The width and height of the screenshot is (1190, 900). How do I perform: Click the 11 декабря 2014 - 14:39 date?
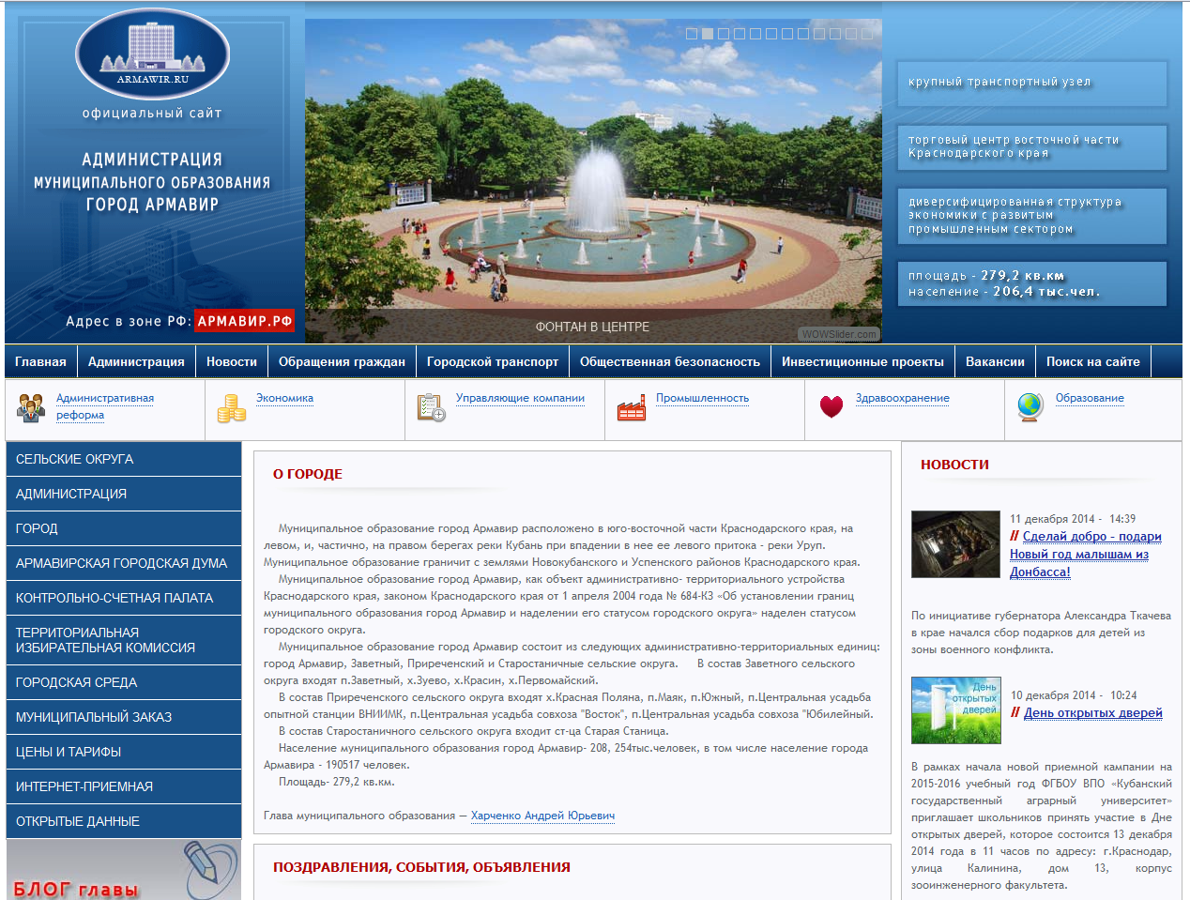(x=1073, y=519)
